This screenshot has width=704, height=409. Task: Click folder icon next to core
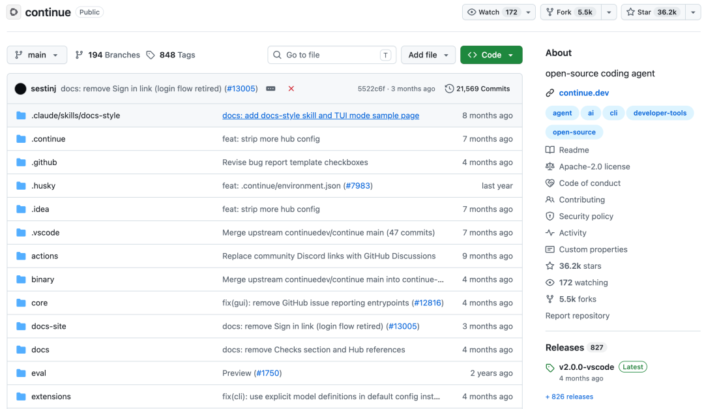[x=21, y=303]
